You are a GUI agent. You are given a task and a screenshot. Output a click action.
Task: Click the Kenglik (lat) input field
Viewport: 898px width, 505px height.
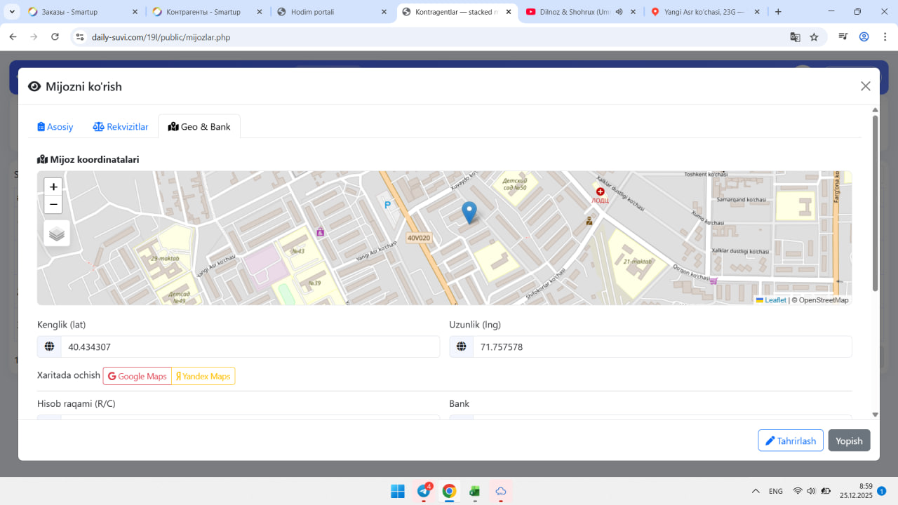250,346
